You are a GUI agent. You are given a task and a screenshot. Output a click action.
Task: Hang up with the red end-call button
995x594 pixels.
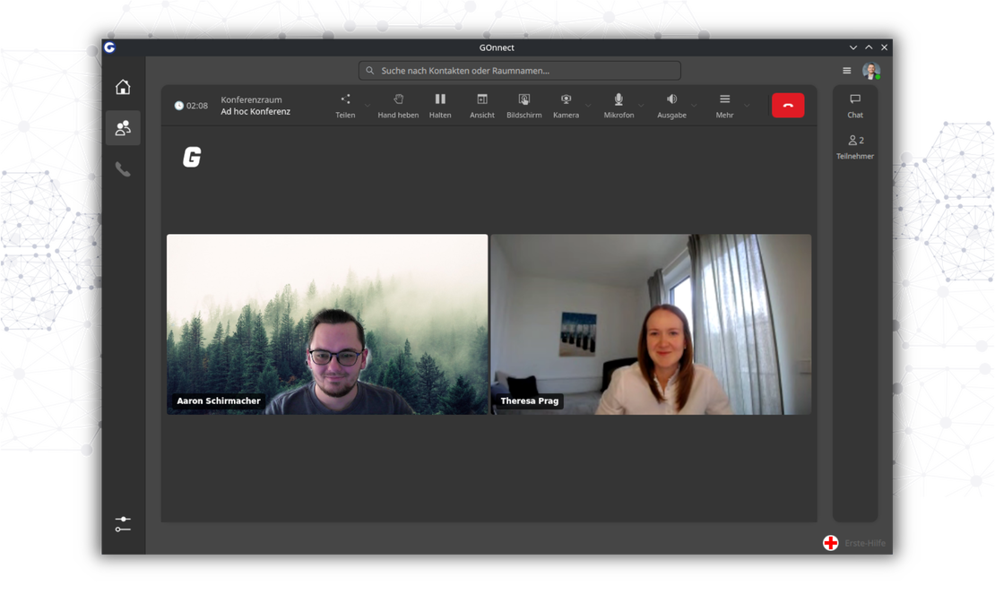pos(788,106)
